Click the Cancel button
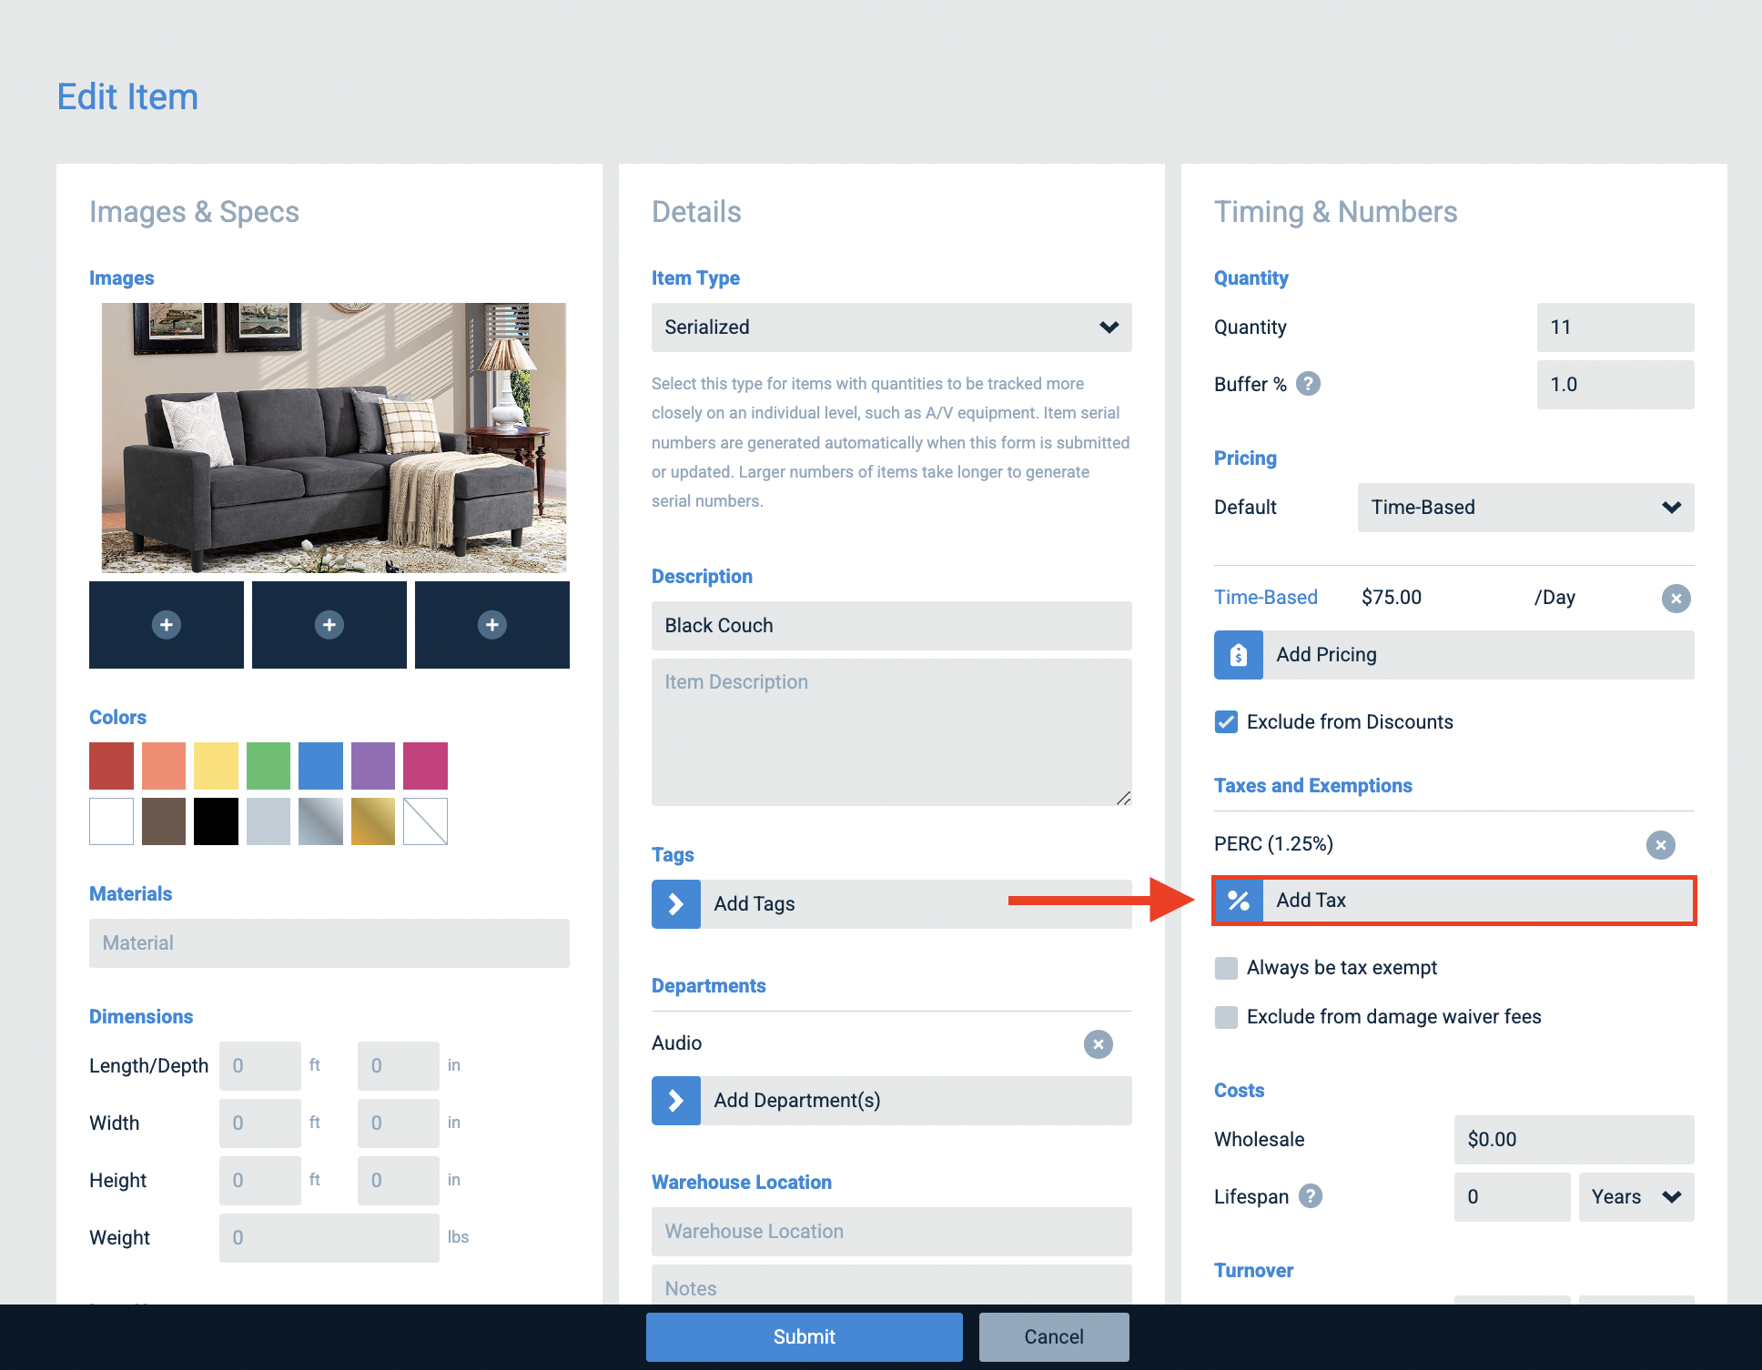1762x1370 pixels. 1054,1337
